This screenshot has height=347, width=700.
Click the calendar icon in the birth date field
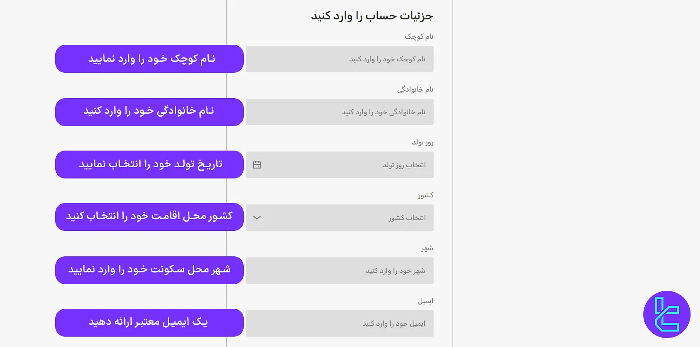click(x=256, y=164)
